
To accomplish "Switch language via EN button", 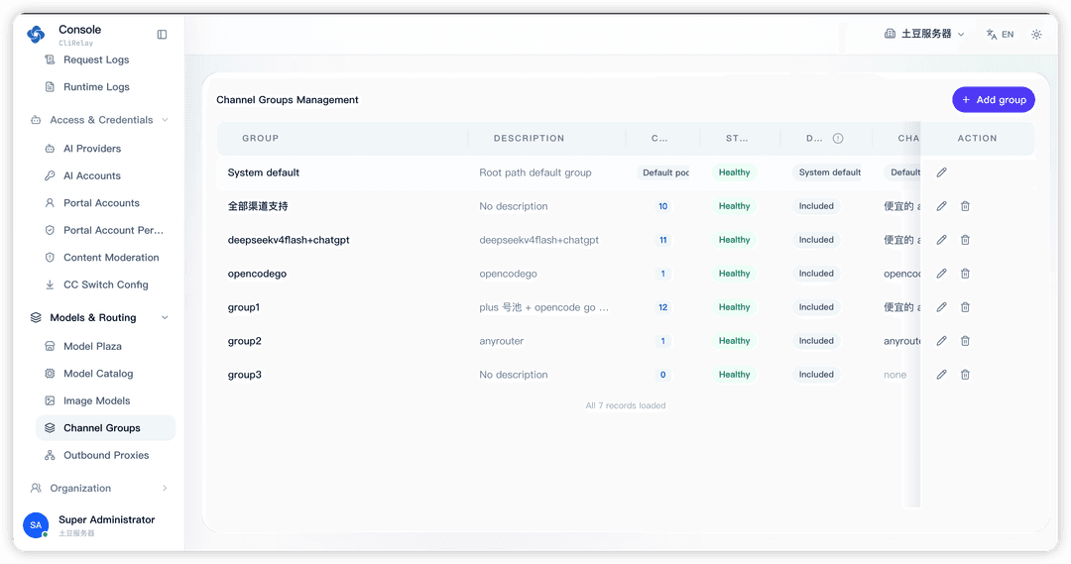I will pos(1000,34).
